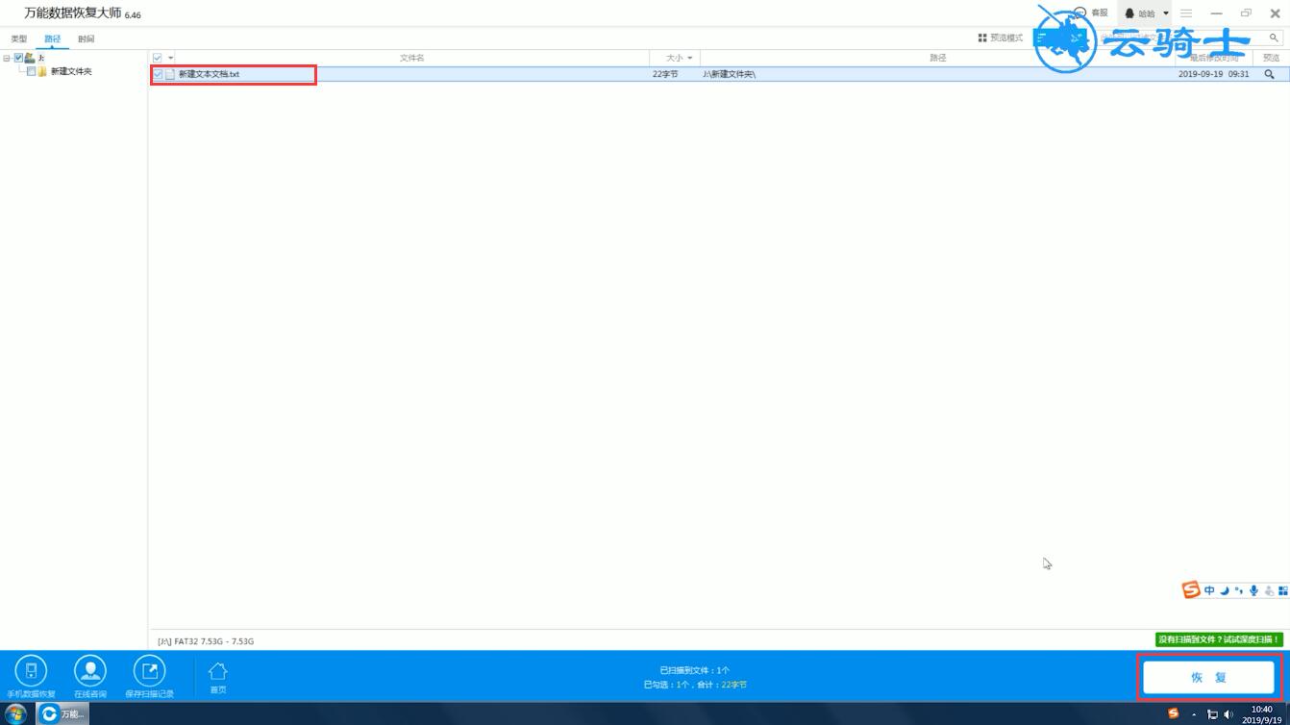Toggle select-all checkbox in file list header
This screenshot has width=1290, height=725.
[x=158, y=58]
